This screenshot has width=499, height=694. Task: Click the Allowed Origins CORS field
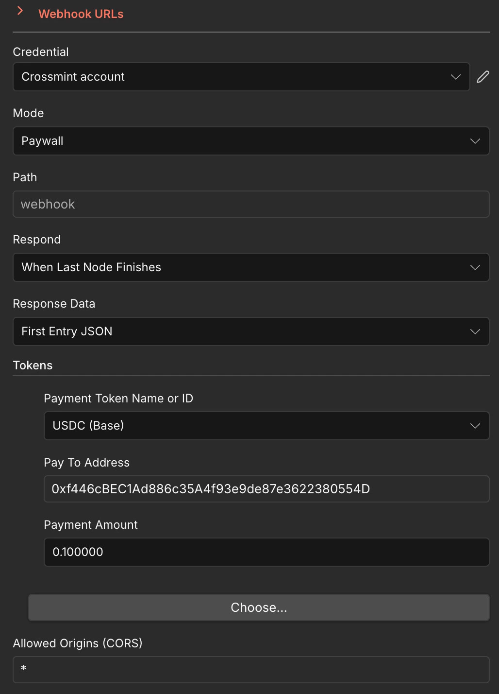pos(251,670)
